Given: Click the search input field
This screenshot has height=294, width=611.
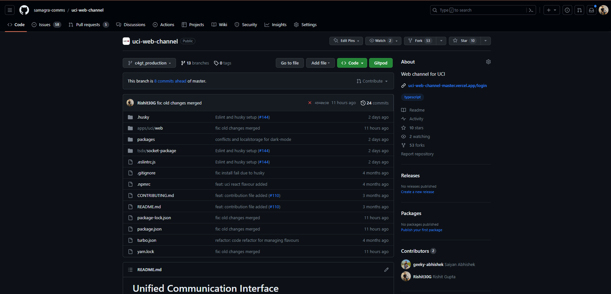Looking at the screenshot, I should tap(483, 10).
